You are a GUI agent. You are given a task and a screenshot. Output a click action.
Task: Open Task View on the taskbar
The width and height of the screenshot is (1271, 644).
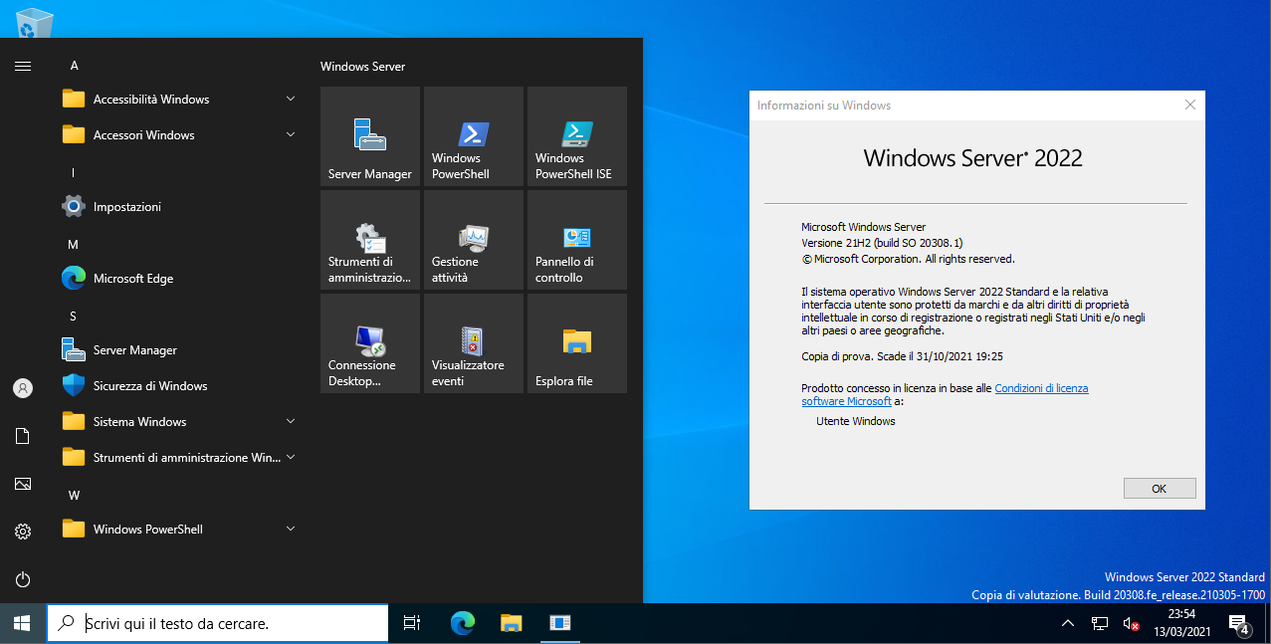click(412, 623)
